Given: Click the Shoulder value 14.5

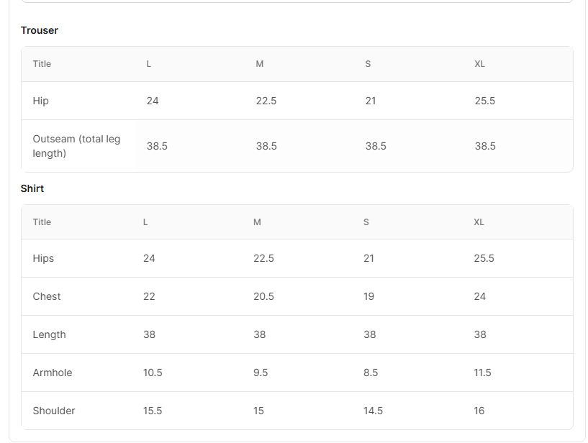Looking at the screenshot, I should coord(373,411).
